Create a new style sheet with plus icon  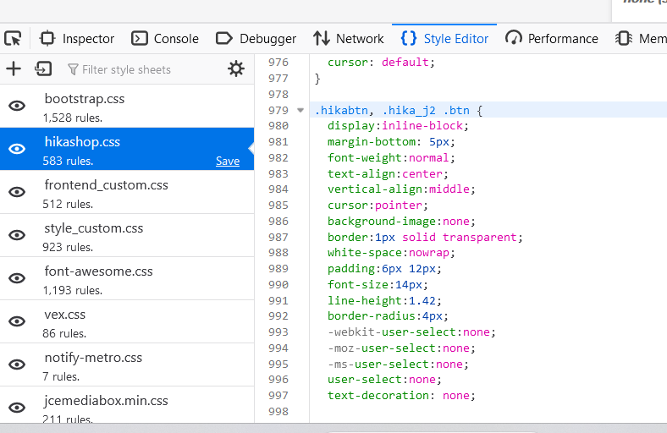click(x=14, y=69)
